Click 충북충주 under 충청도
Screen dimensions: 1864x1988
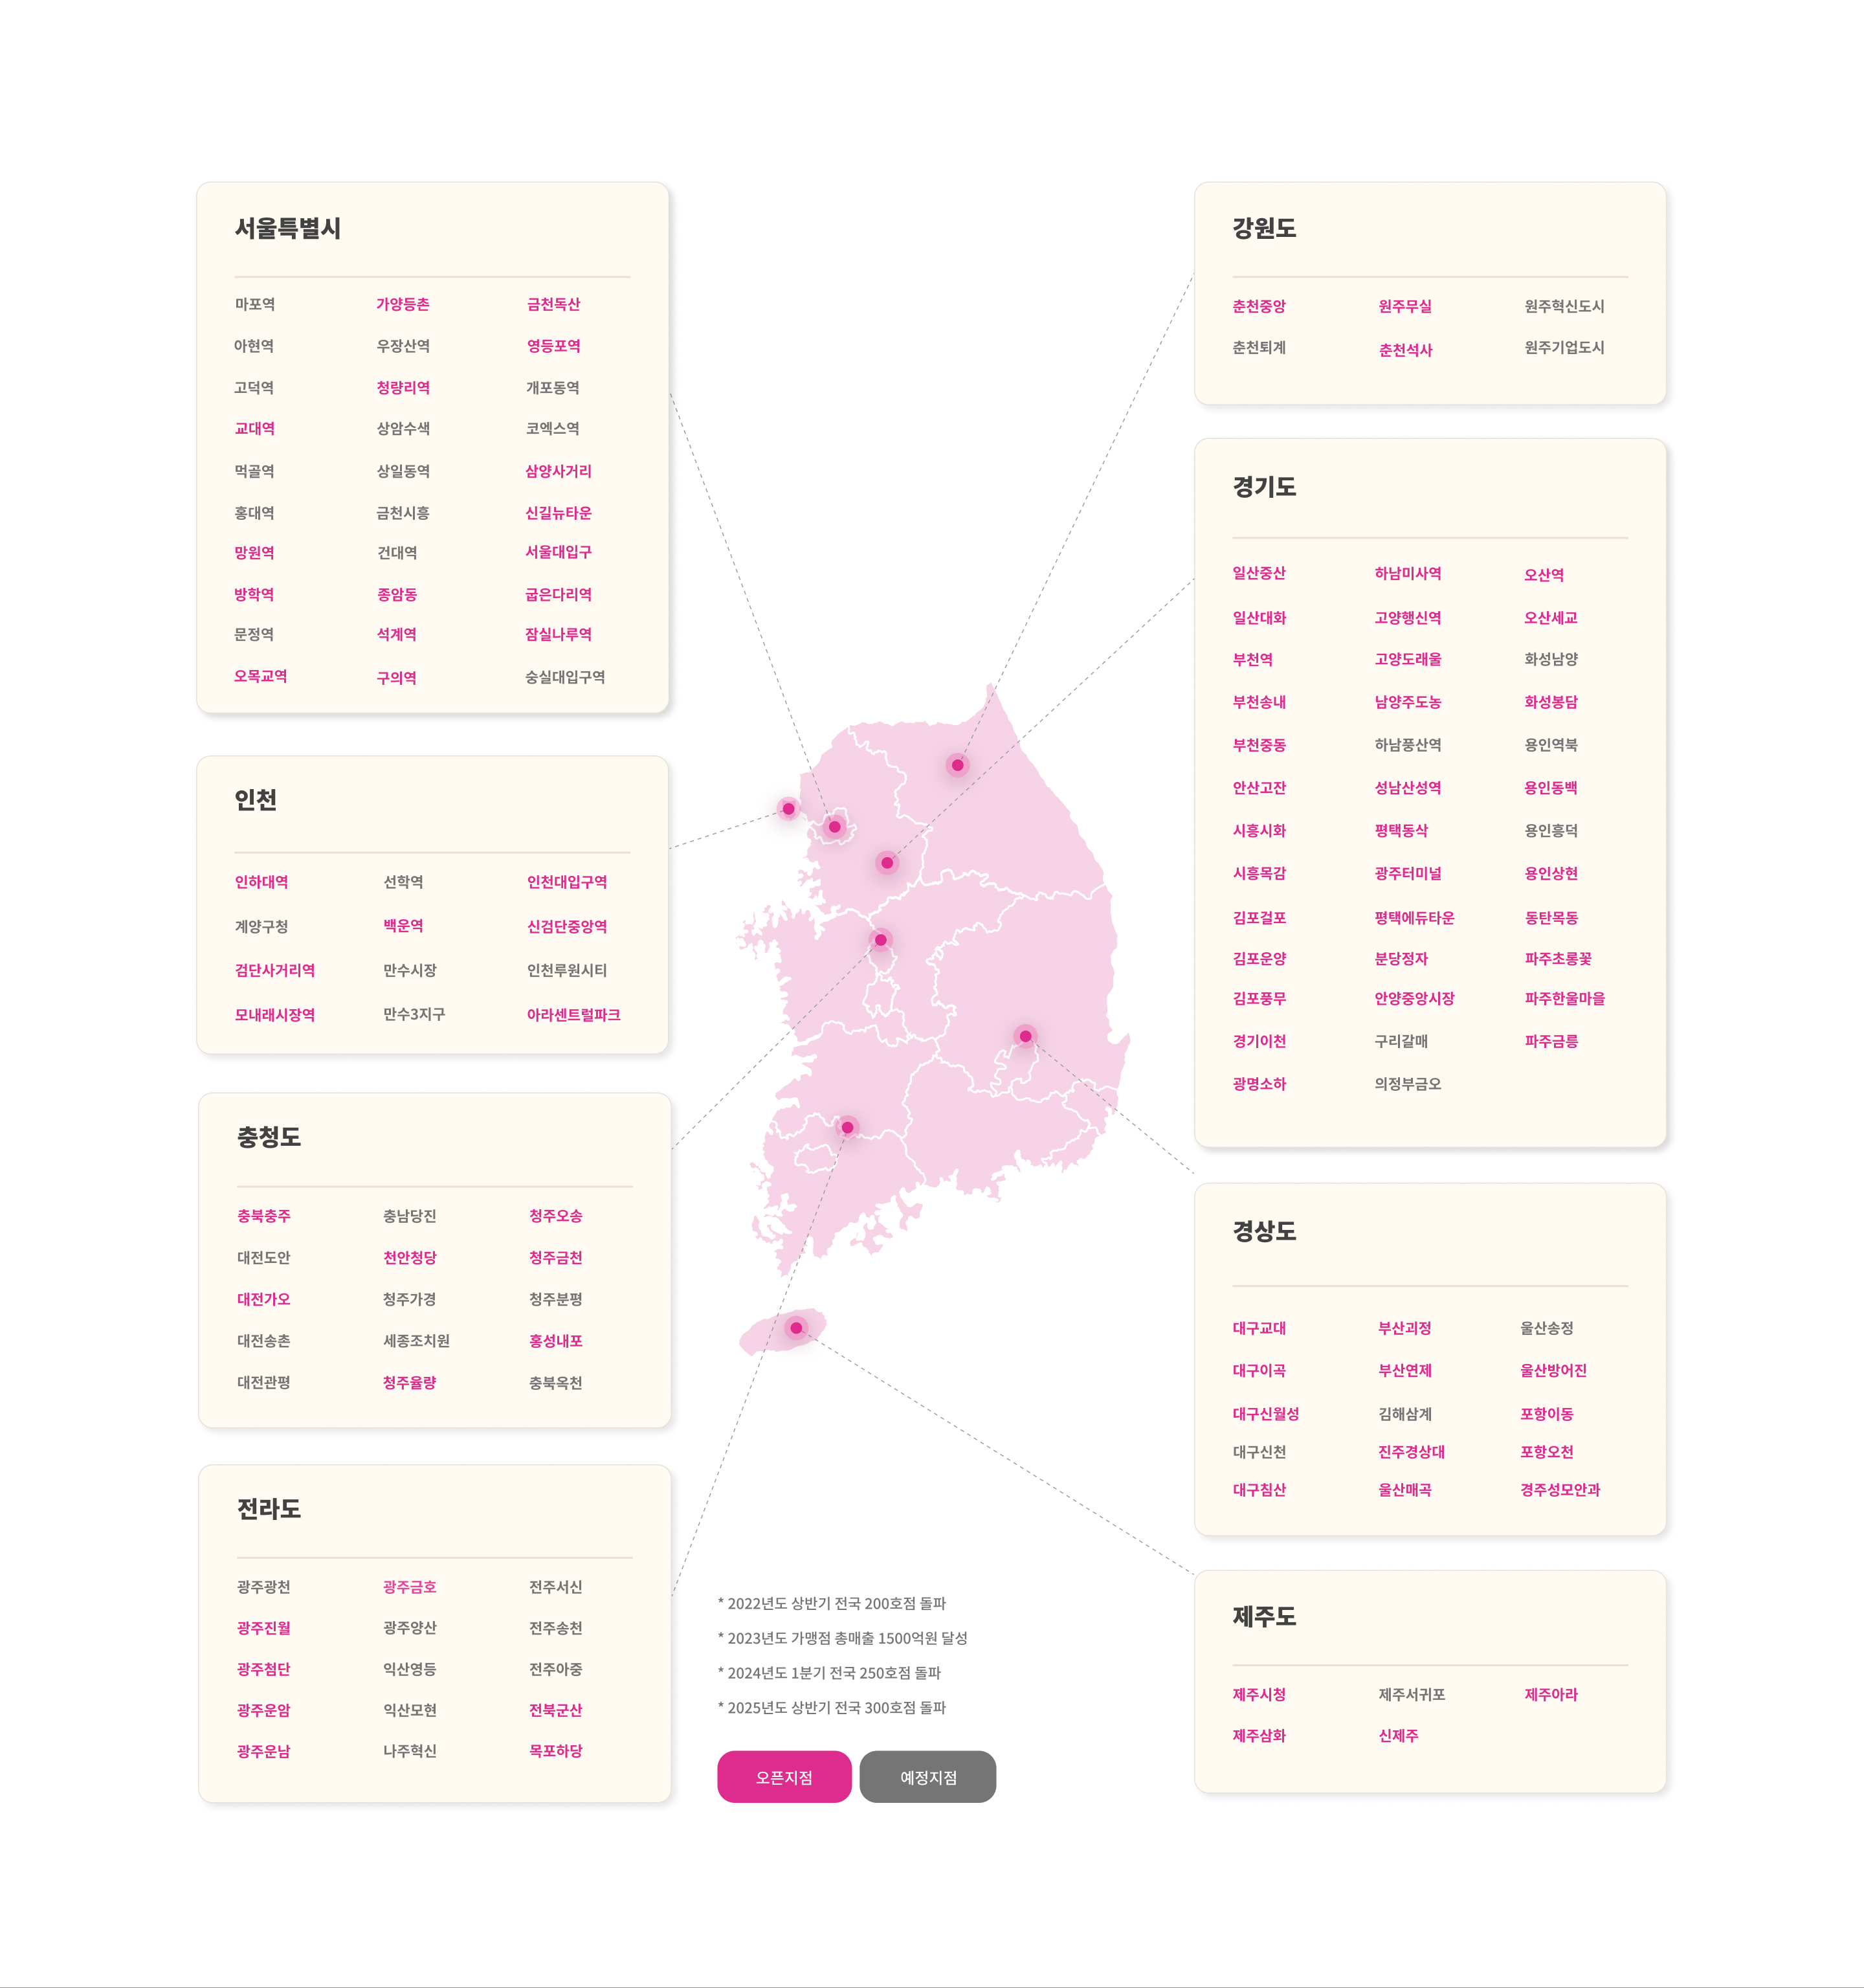click(x=263, y=1216)
